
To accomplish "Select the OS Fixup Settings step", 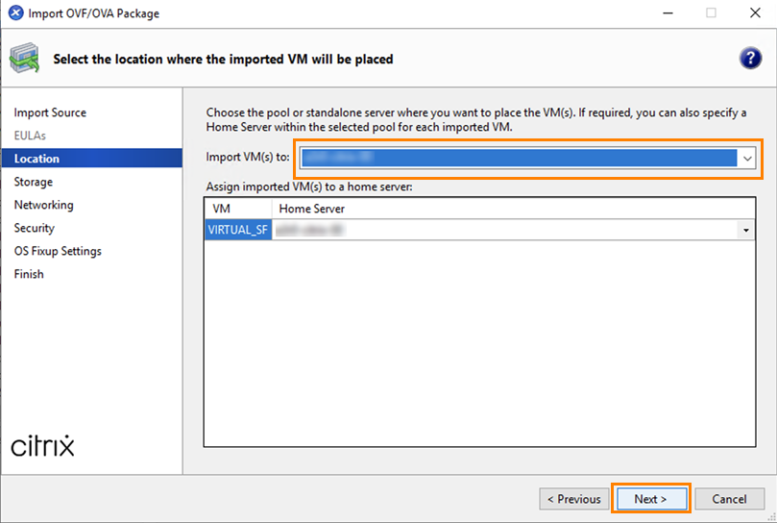I will [58, 251].
